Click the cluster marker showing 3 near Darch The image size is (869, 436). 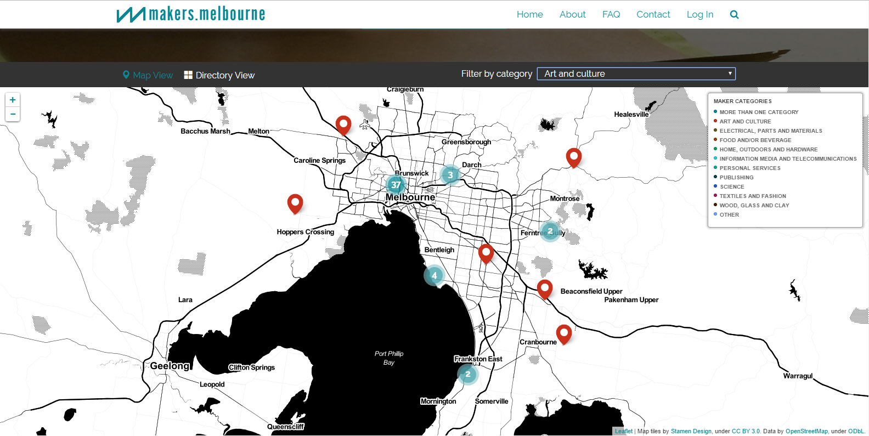coord(450,175)
